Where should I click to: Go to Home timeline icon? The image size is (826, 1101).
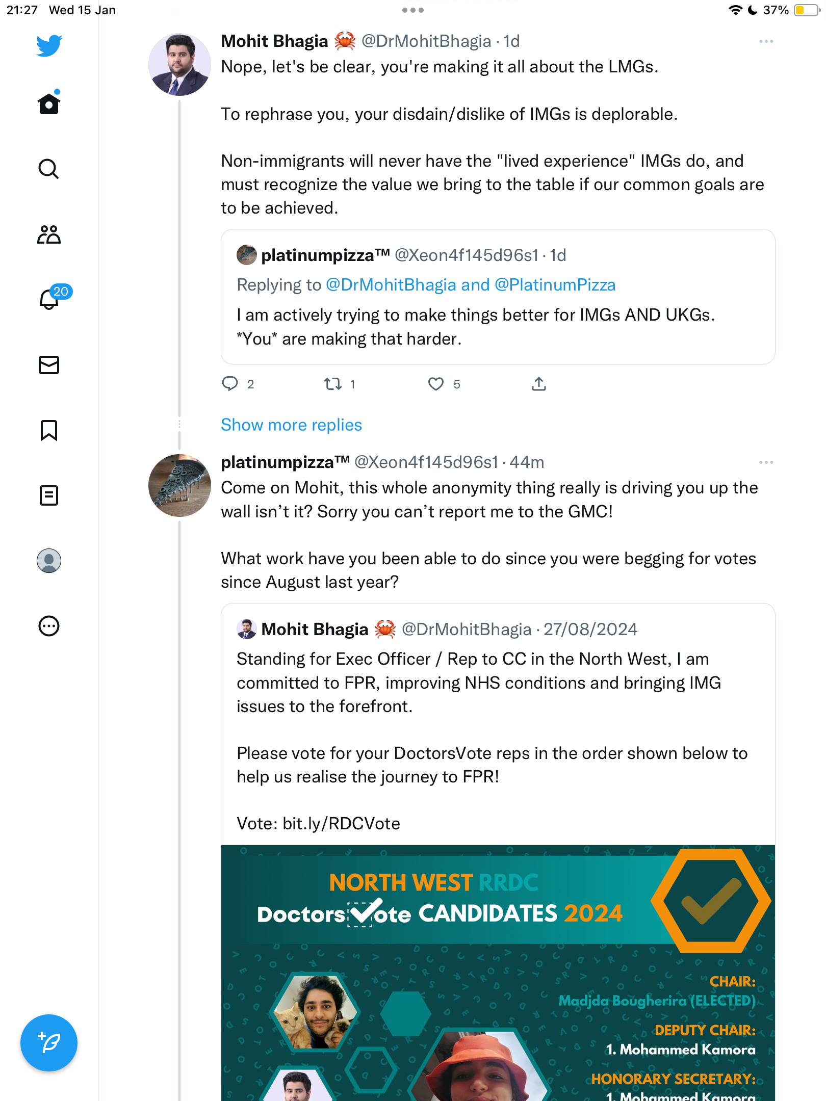pyautogui.click(x=49, y=103)
